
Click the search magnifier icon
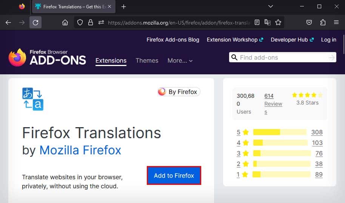(234, 57)
